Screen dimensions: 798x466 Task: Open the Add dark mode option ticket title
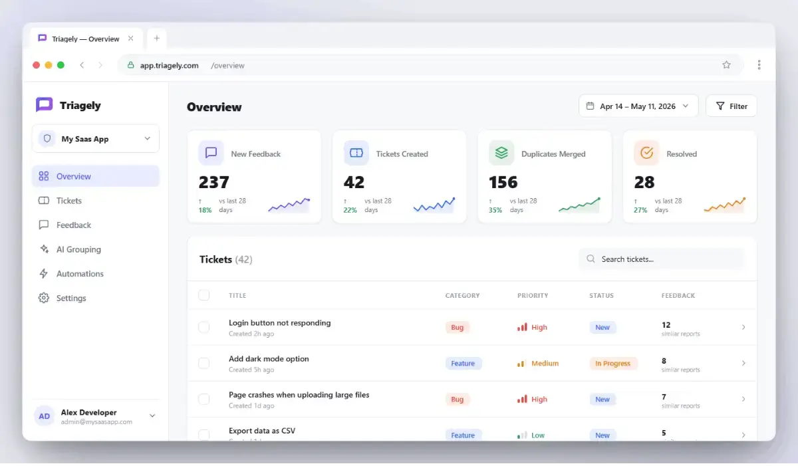[269, 359]
